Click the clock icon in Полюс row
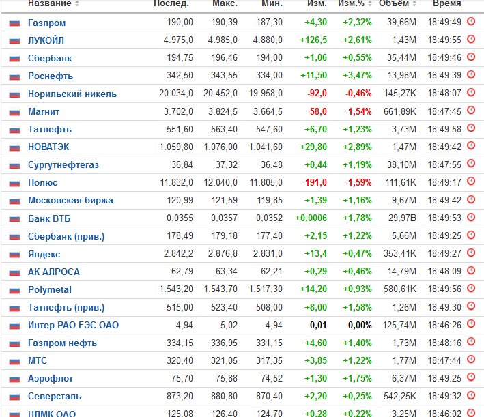 tap(471, 181)
